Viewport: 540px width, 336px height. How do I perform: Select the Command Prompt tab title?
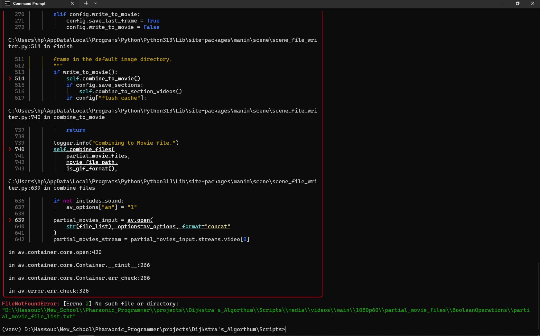pyautogui.click(x=29, y=4)
